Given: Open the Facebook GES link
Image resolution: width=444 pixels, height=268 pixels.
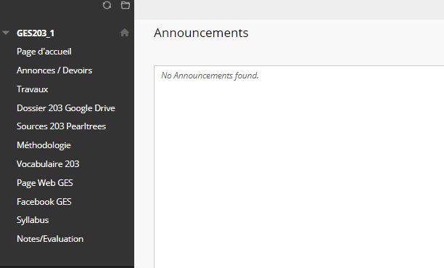Looking at the screenshot, I should (x=44, y=202).
